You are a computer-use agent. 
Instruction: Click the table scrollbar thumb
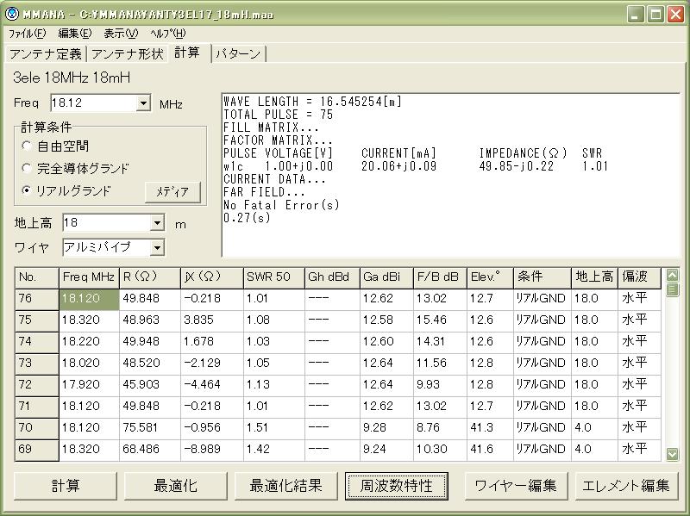pos(672,289)
